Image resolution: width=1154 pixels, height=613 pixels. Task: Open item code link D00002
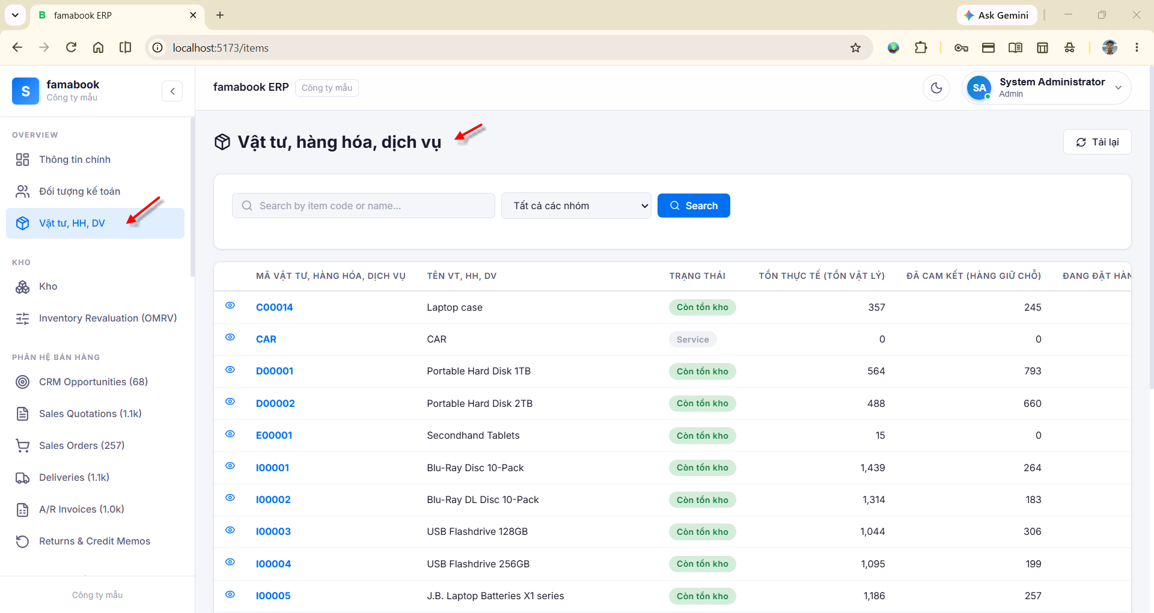[275, 403]
